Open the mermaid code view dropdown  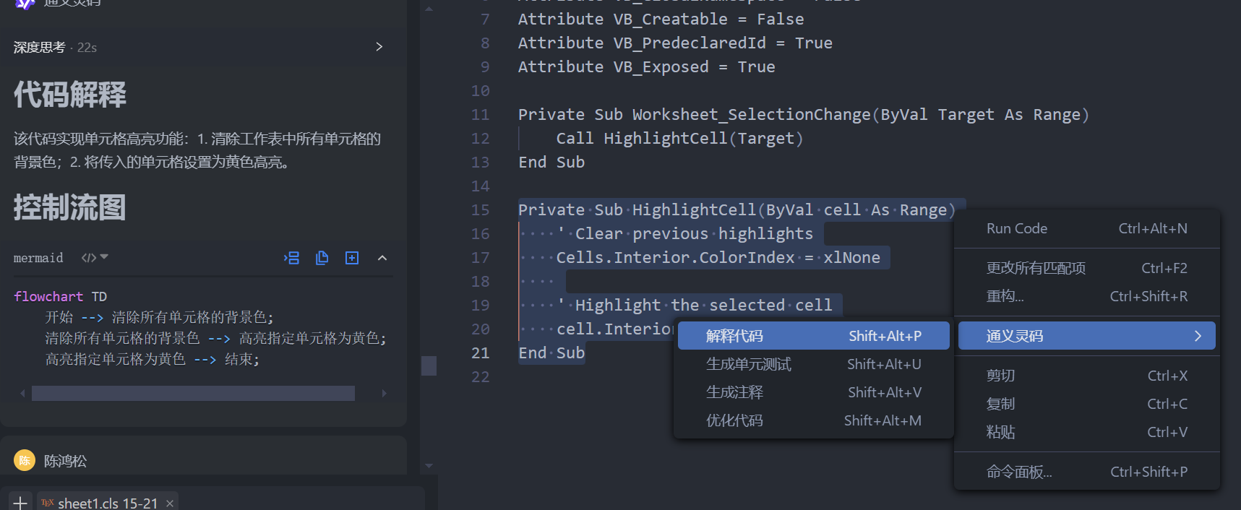coord(95,257)
